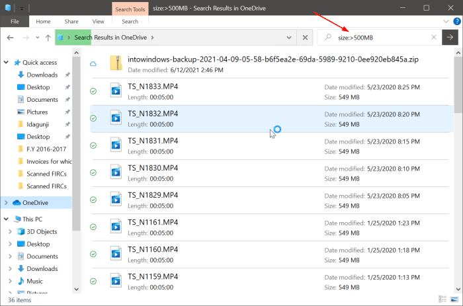Screen dimensions: 463x306
Task: Open the address bar history dropdown
Action: click(x=289, y=38)
